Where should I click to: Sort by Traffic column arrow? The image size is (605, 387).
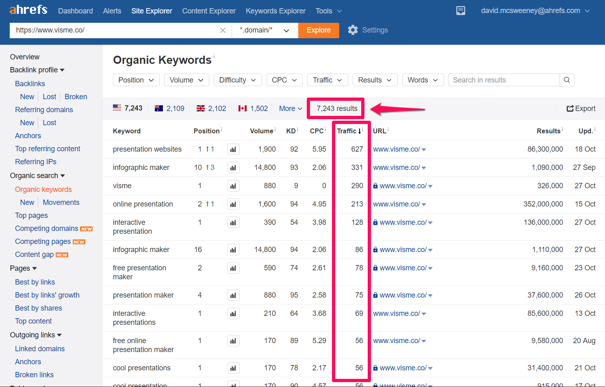tap(360, 131)
